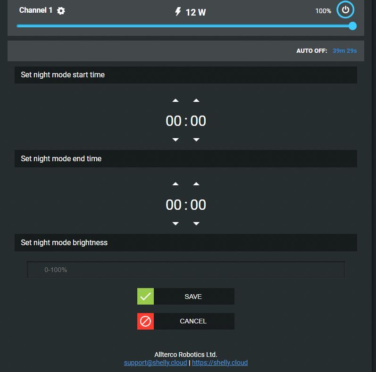
Task: Open the https://shelly.cloud link
Action: [x=220, y=363]
